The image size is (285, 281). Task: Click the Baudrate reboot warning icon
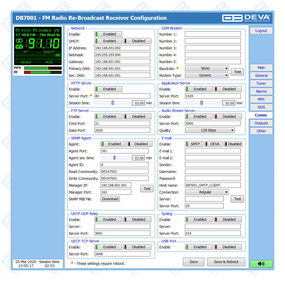(x=178, y=68)
